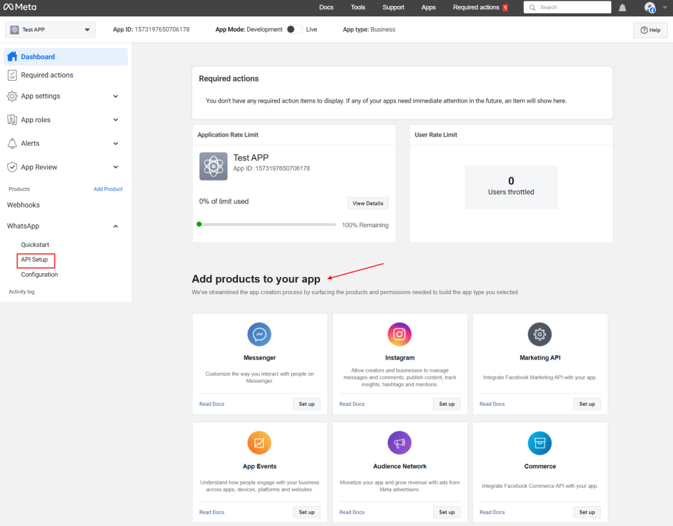Open the Support menu
Screen dimensions: 673x526
pyautogui.click(x=393, y=7)
